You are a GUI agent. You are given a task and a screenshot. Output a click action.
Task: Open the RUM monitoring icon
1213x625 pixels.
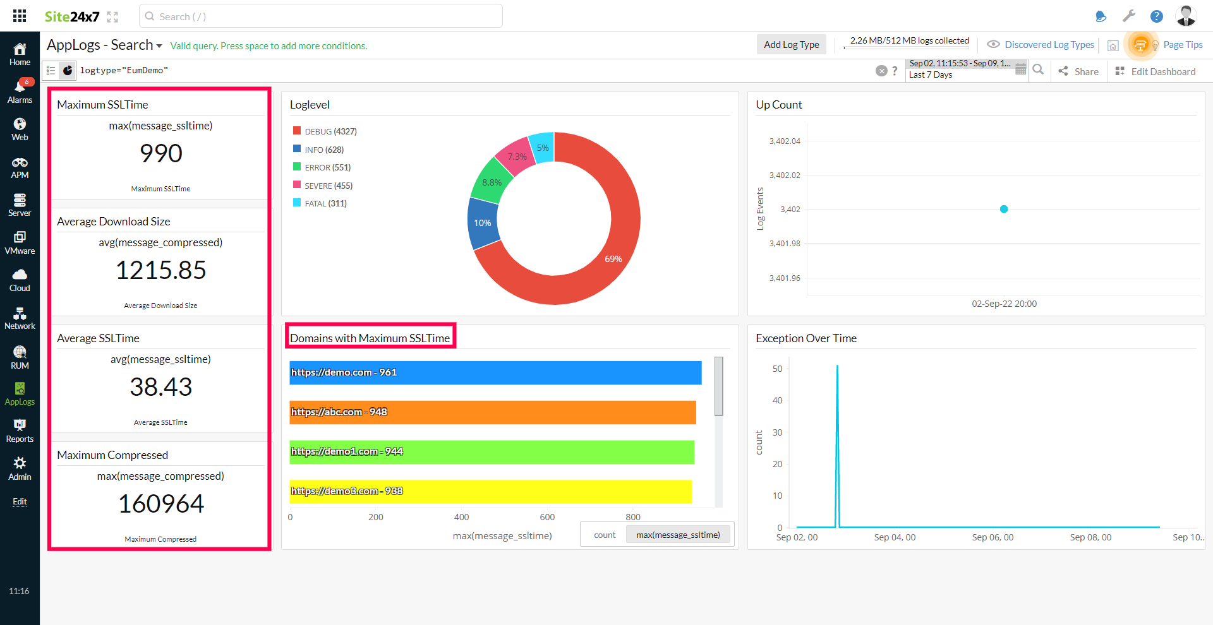[20, 357]
